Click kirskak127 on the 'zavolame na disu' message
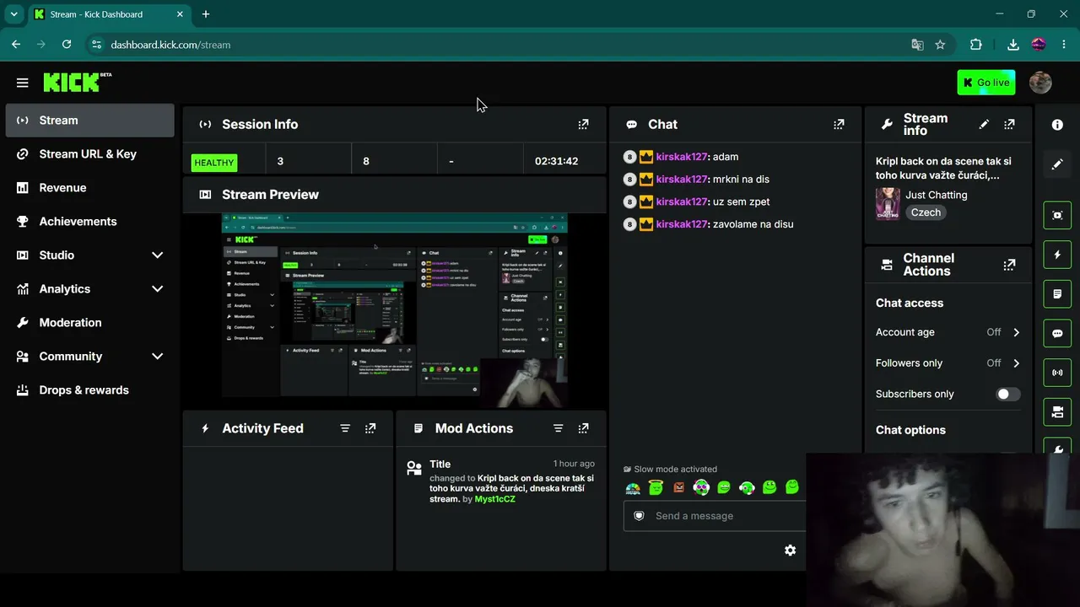 point(682,224)
